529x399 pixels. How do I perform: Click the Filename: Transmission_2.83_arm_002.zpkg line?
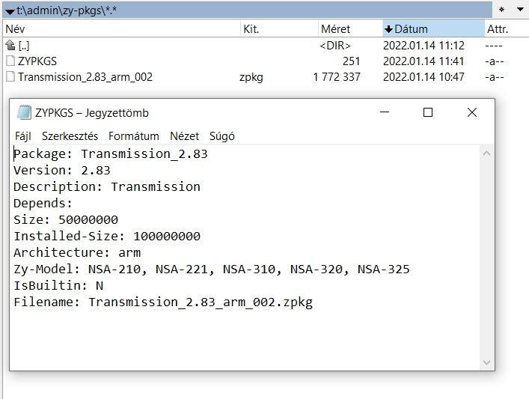pos(163,302)
